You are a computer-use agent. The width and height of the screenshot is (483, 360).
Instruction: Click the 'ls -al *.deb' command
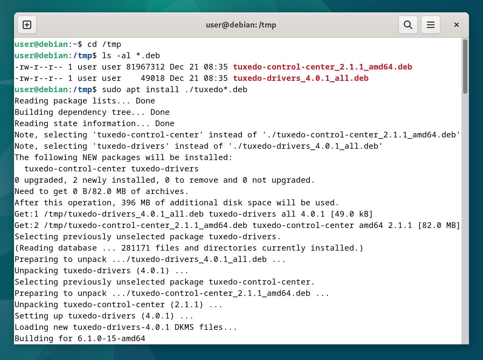[x=131, y=56]
